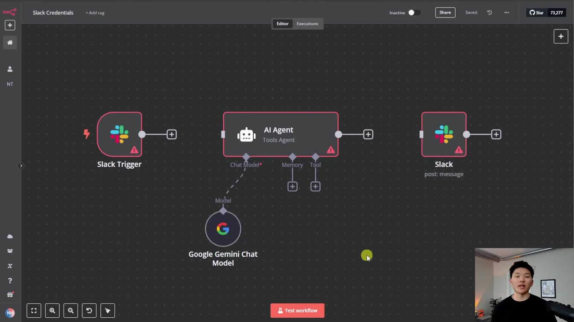The image size is (574, 322).
Task: Open the cloud icon in the sidebar
Action: pos(10,236)
